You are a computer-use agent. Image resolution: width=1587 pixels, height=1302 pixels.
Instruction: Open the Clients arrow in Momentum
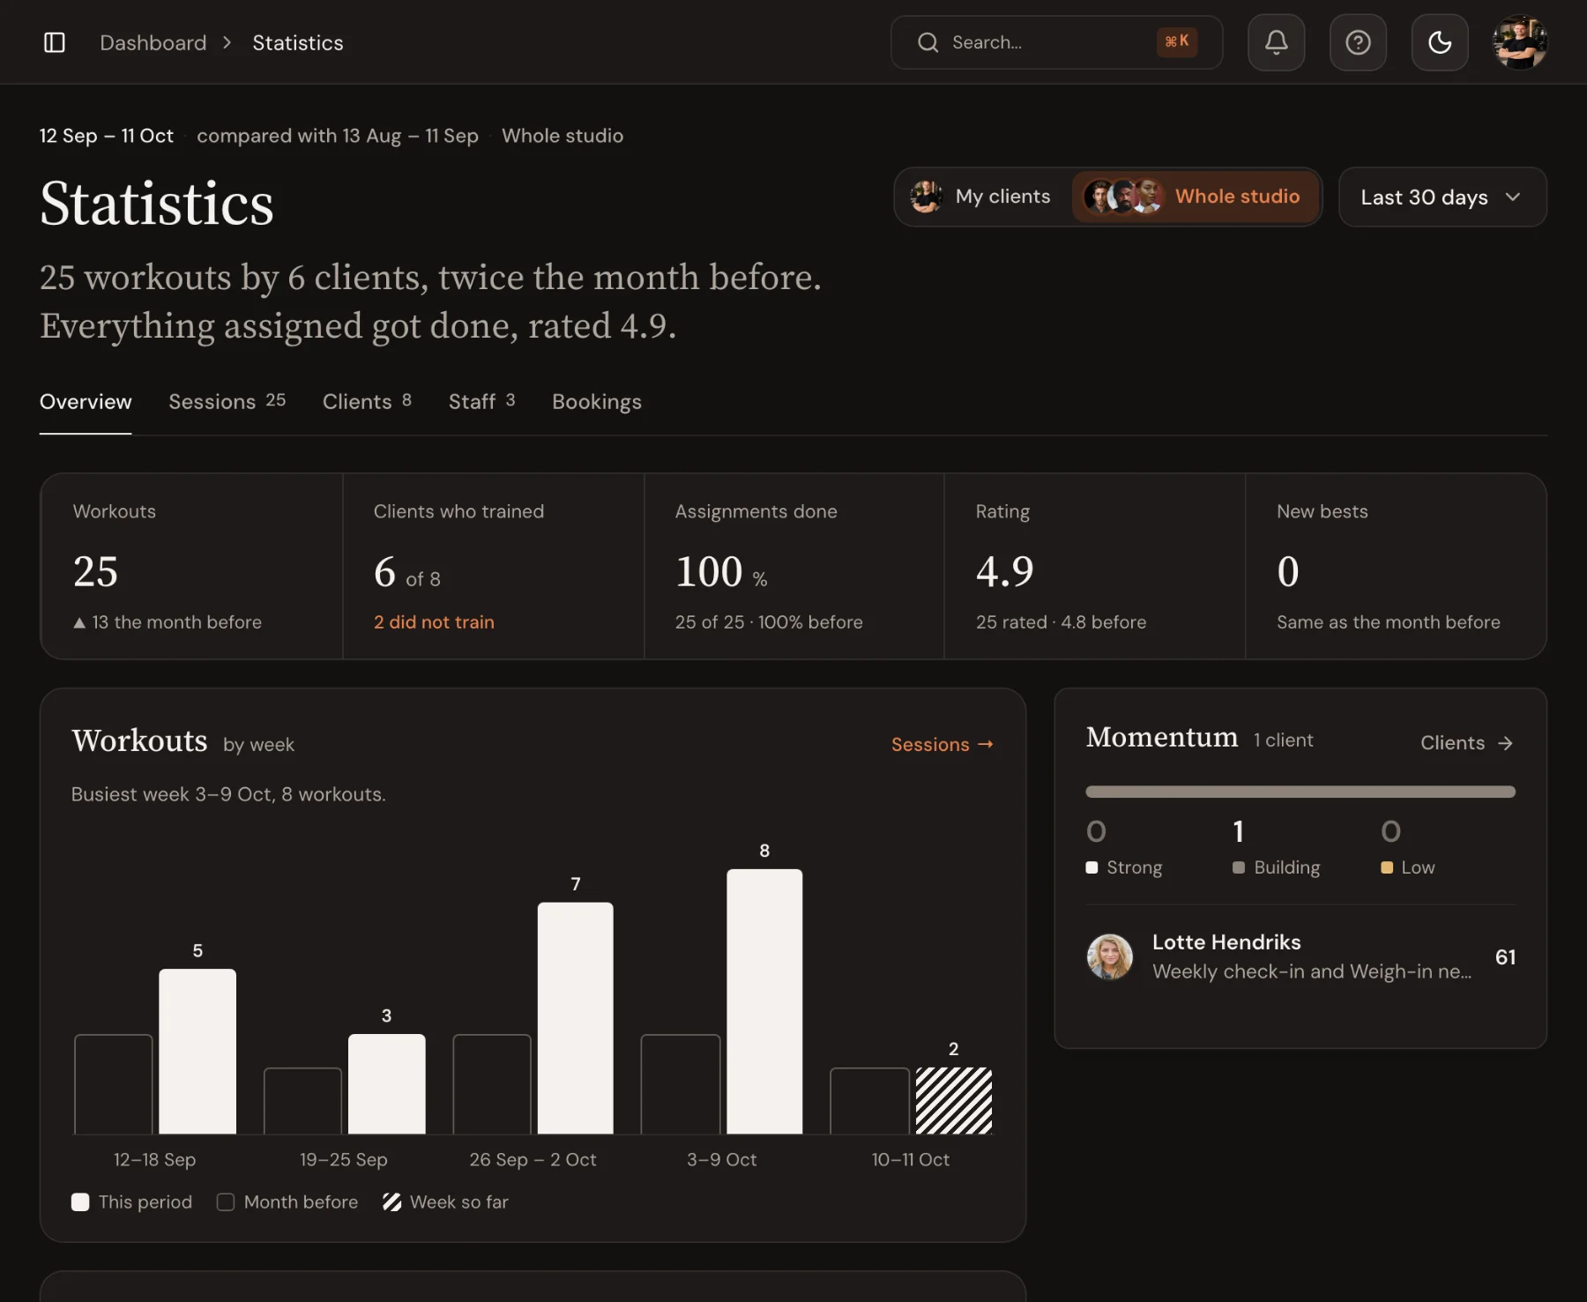1467,743
